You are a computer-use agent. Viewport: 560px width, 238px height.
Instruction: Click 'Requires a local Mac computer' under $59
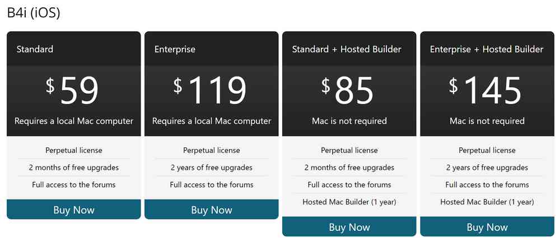pos(74,121)
